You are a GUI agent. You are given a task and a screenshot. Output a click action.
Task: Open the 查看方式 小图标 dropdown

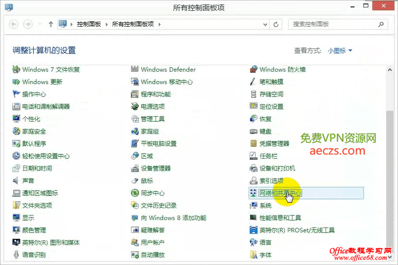340,50
